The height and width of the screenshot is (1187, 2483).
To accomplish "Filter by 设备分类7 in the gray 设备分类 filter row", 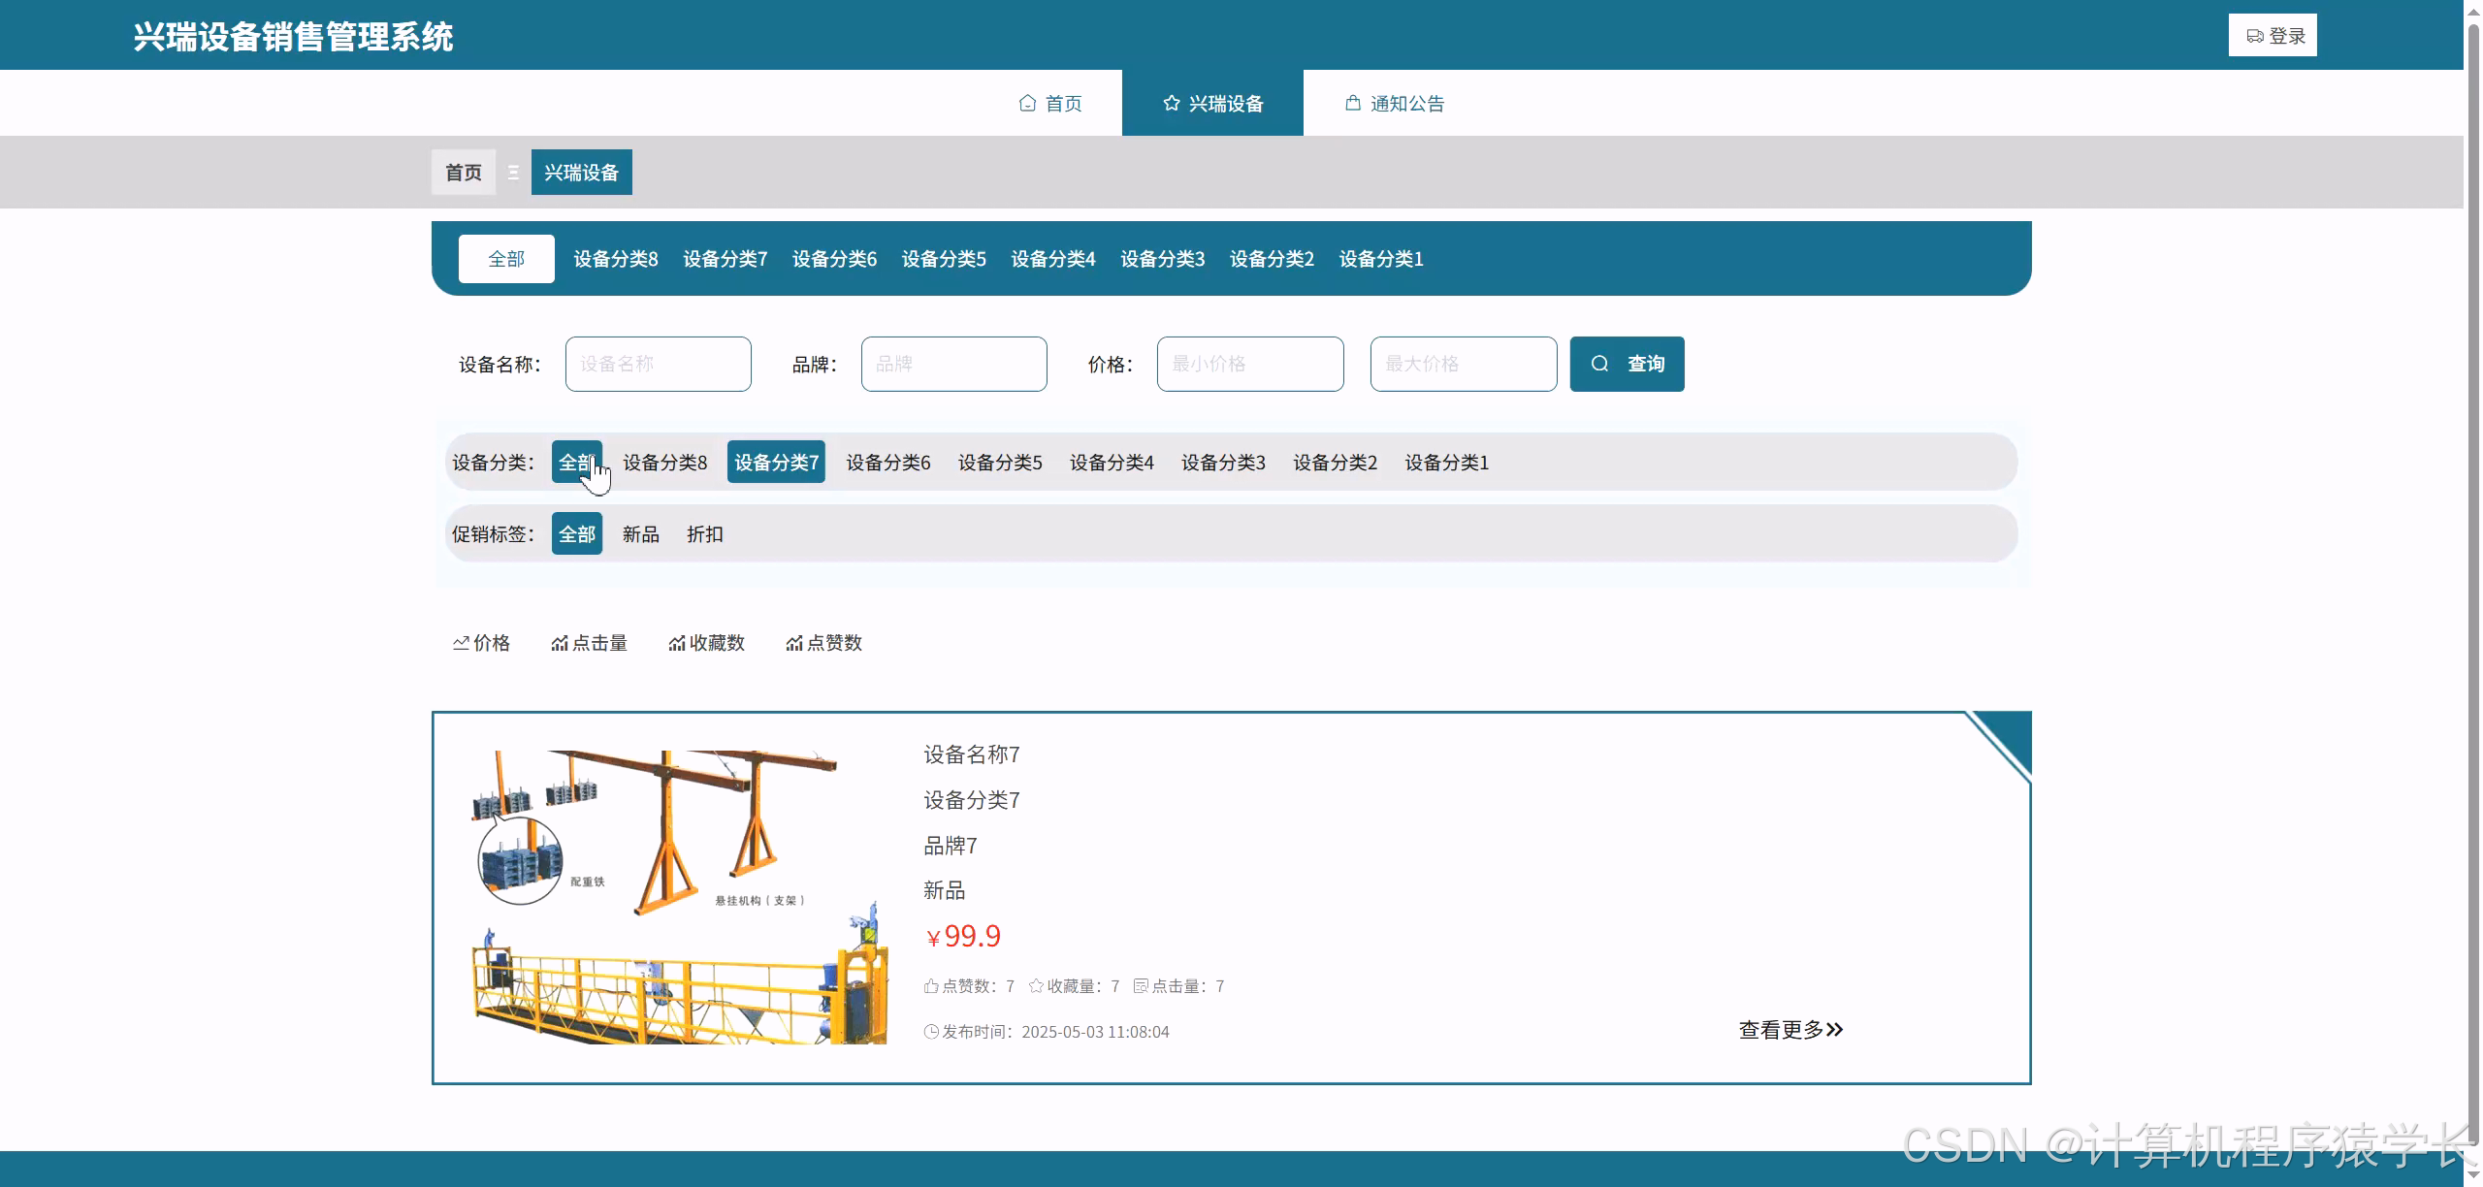I will pyautogui.click(x=777, y=462).
